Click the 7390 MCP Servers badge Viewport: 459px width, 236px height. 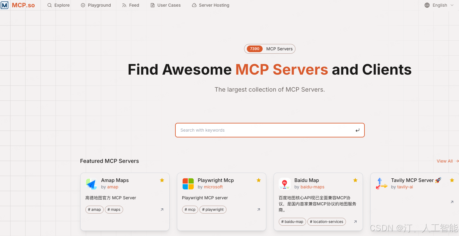coord(270,49)
